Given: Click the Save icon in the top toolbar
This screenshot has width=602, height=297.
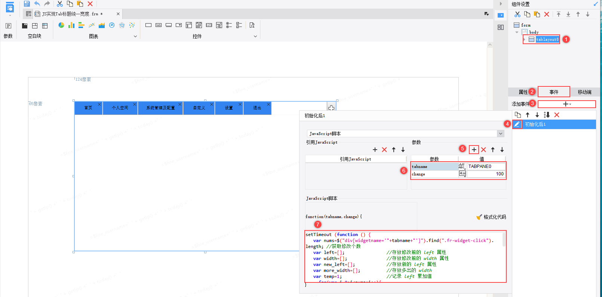Looking at the screenshot, I should 27,4.
